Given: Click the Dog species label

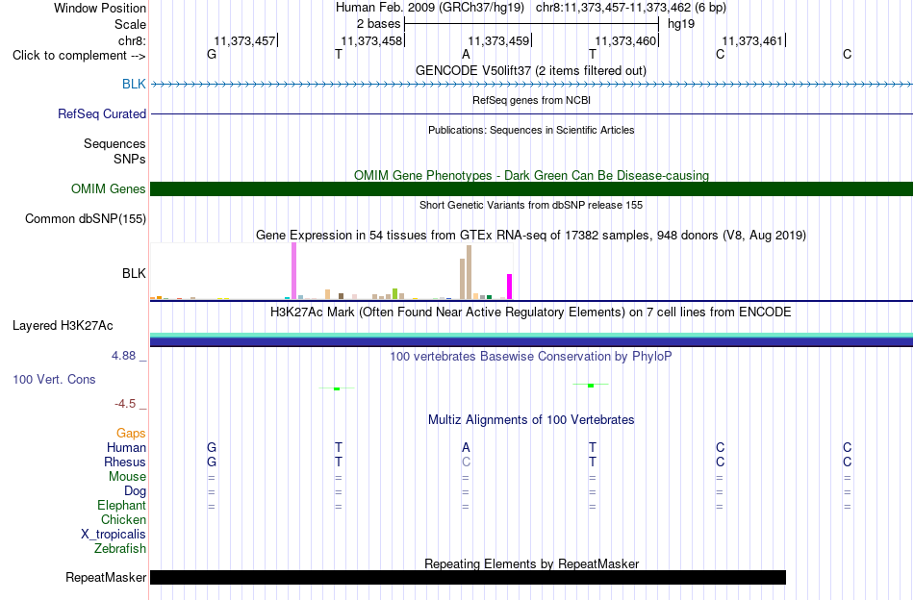Looking at the screenshot, I should [135, 491].
